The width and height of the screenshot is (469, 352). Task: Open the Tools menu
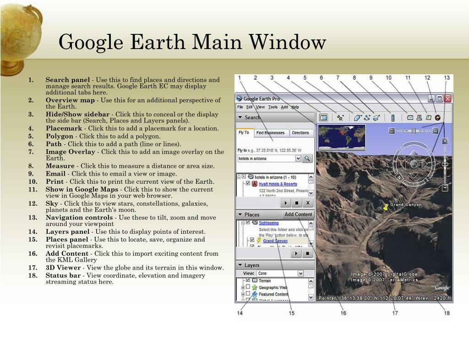[x=273, y=107]
